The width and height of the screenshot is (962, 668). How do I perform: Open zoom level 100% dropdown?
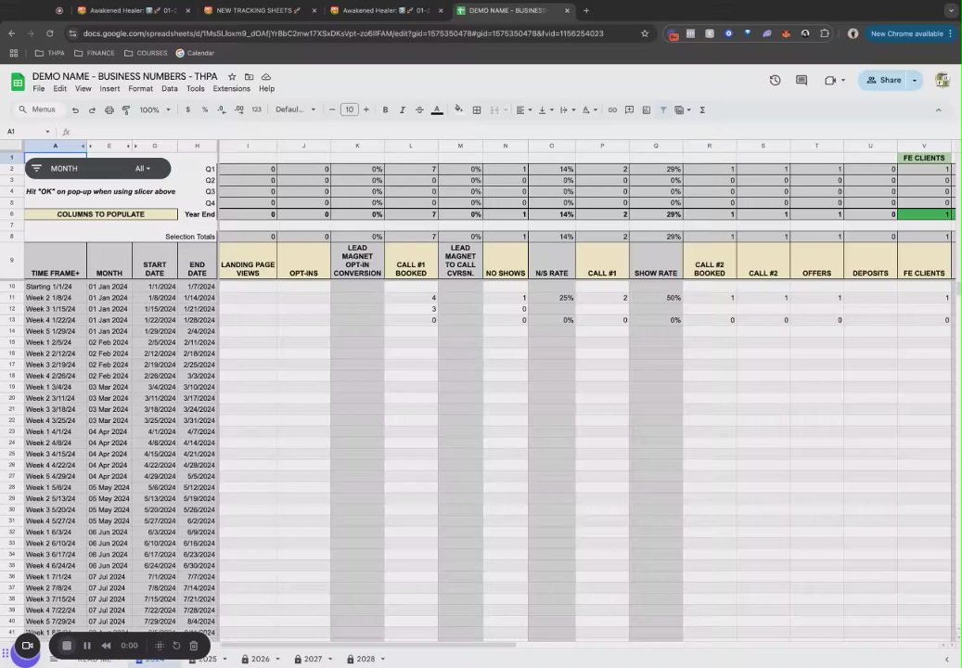point(155,109)
